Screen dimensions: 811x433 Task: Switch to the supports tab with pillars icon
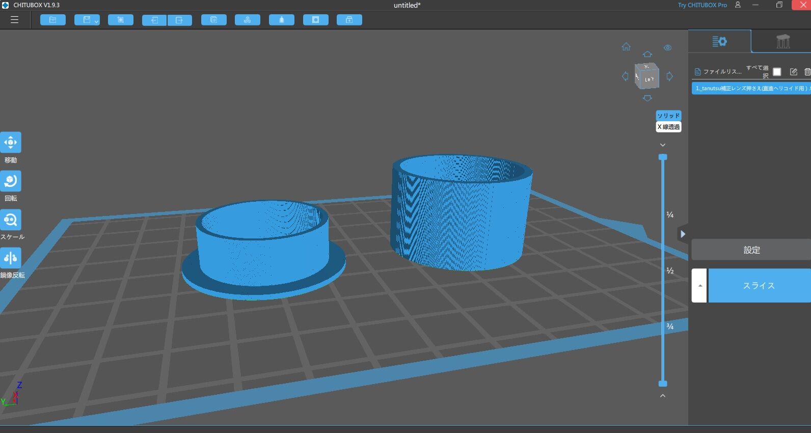pos(783,42)
